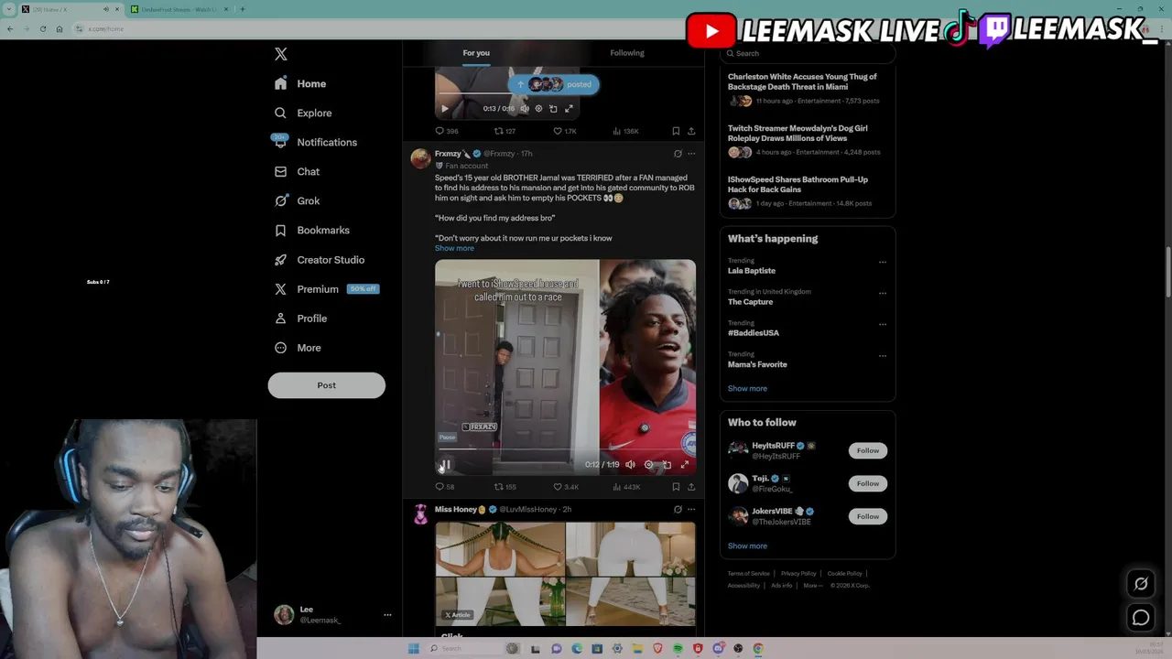The image size is (1172, 659).
Task: Reply to post with 396 comments
Action: click(446, 131)
